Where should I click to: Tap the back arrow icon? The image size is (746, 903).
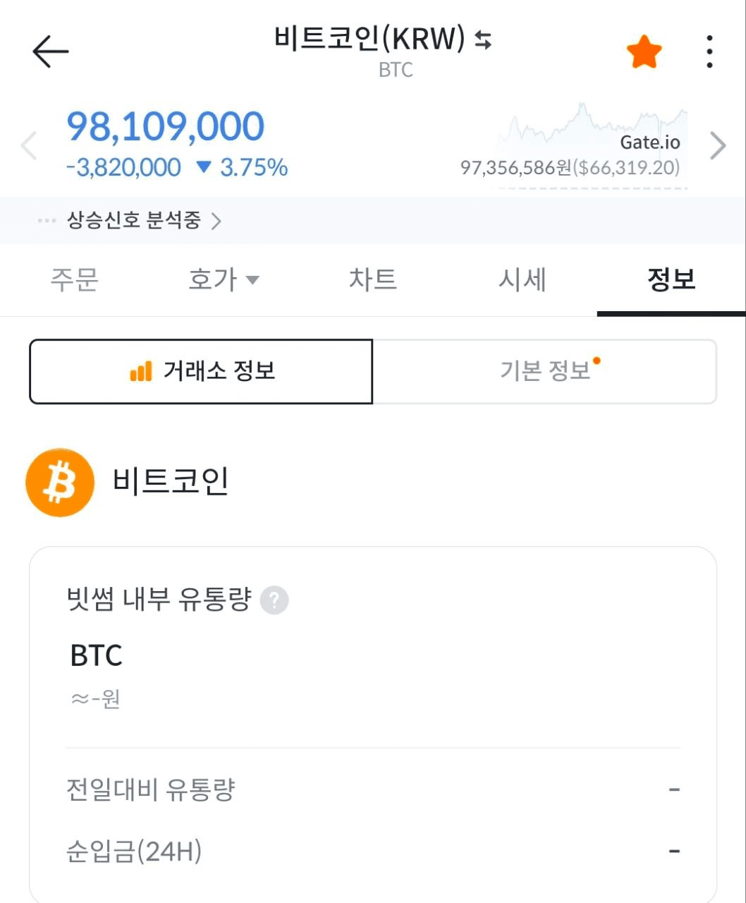point(50,51)
